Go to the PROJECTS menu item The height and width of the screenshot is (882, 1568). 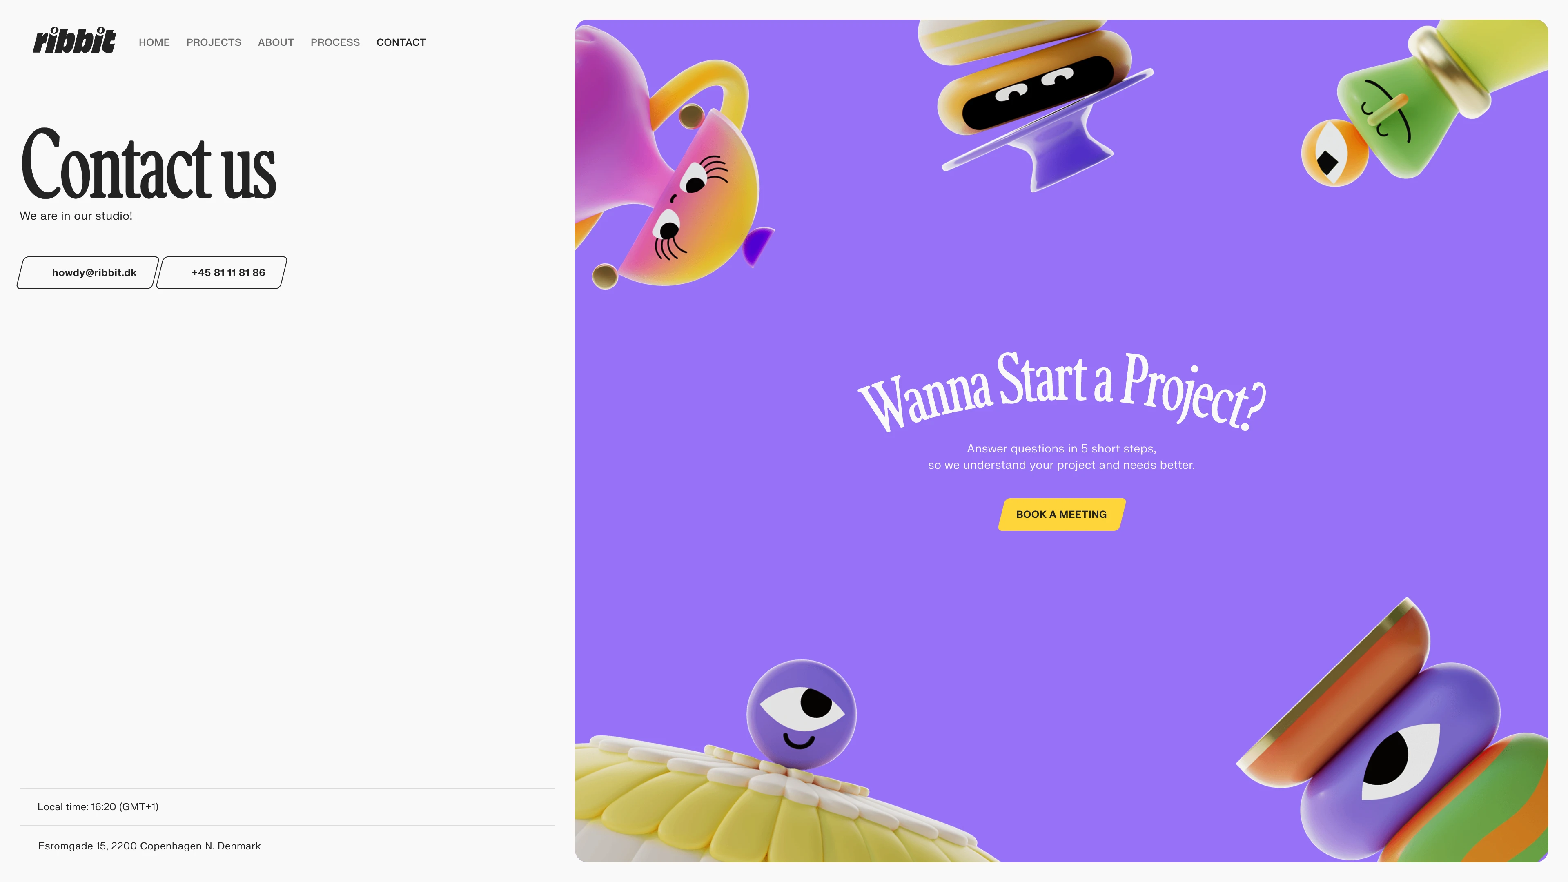214,42
